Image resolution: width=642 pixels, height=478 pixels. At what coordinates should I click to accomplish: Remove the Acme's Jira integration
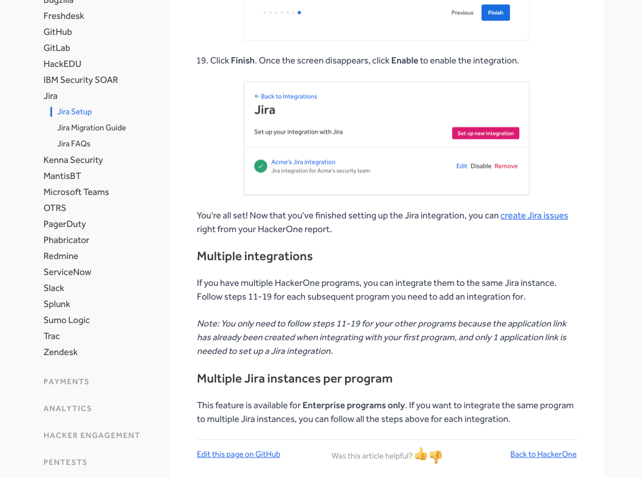coord(506,165)
